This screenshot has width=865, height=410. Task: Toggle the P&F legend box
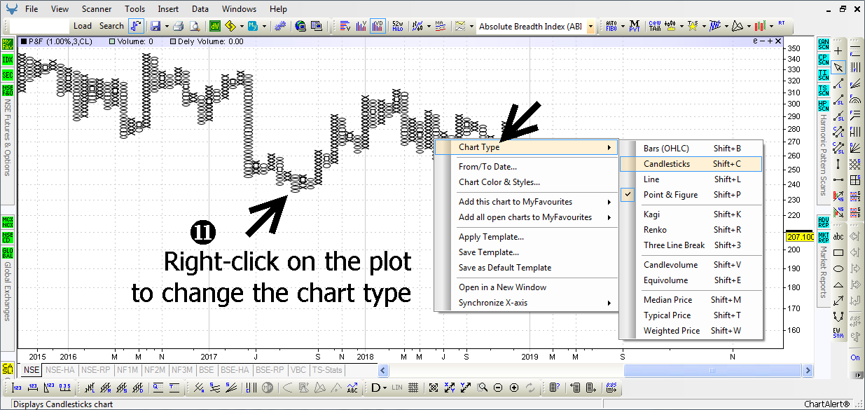pyautogui.click(x=23, y=41)
